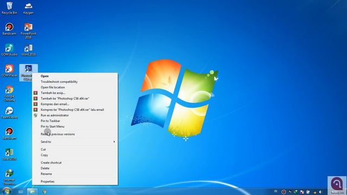
Task: Open the Recycle Bin desktop icon
Action: [9, 8]
